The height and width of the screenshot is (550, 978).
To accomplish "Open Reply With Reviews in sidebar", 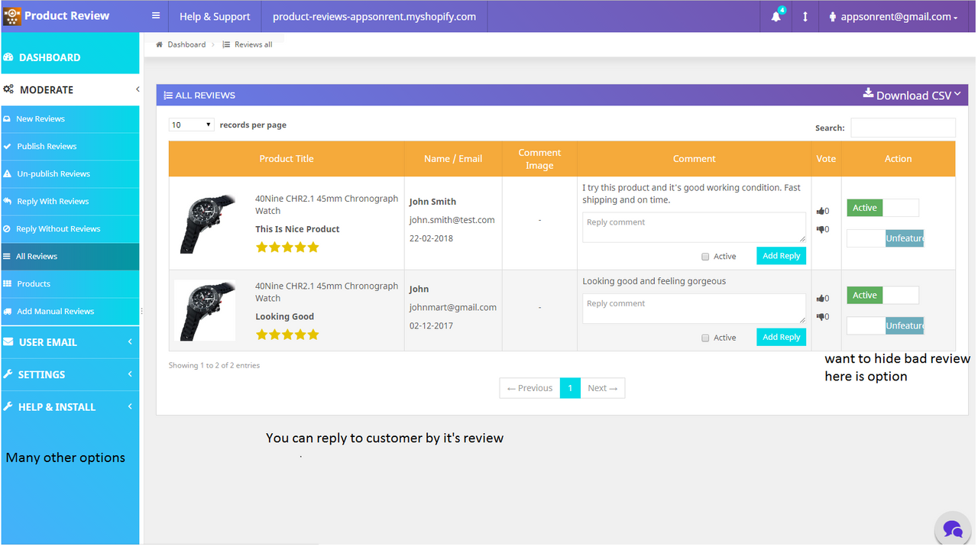I will (x=70, y=202).
